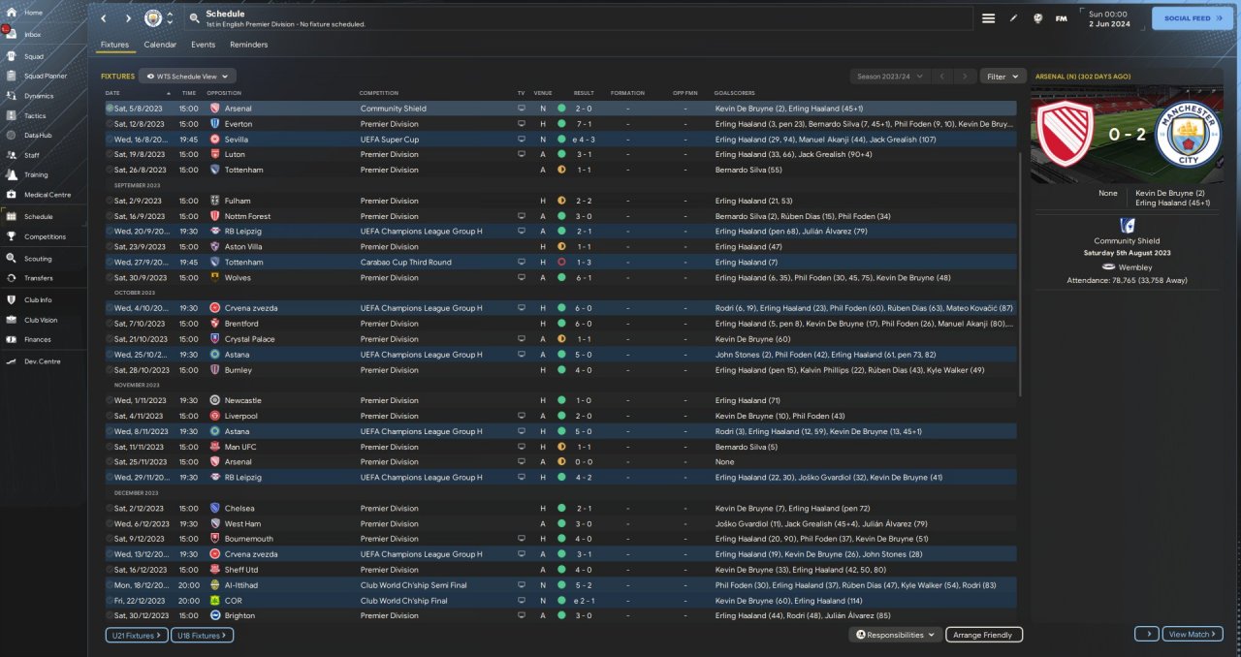Click the Arrange Friendly button
This screenshot has width=1241, height=657.
coord(983,635)
